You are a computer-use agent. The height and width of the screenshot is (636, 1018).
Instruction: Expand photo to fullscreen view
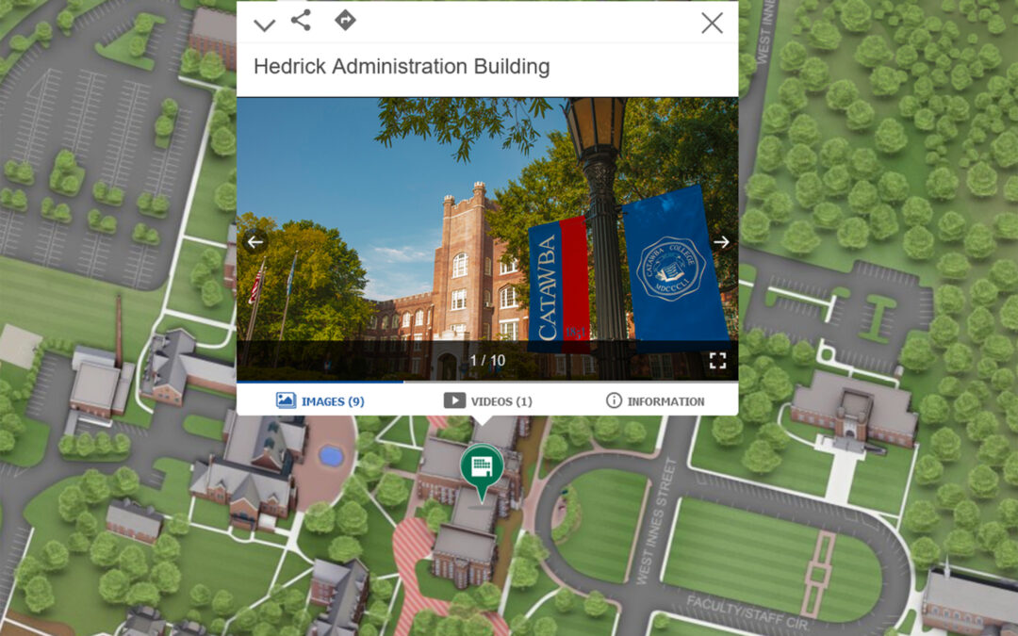(x=717, y=361)
